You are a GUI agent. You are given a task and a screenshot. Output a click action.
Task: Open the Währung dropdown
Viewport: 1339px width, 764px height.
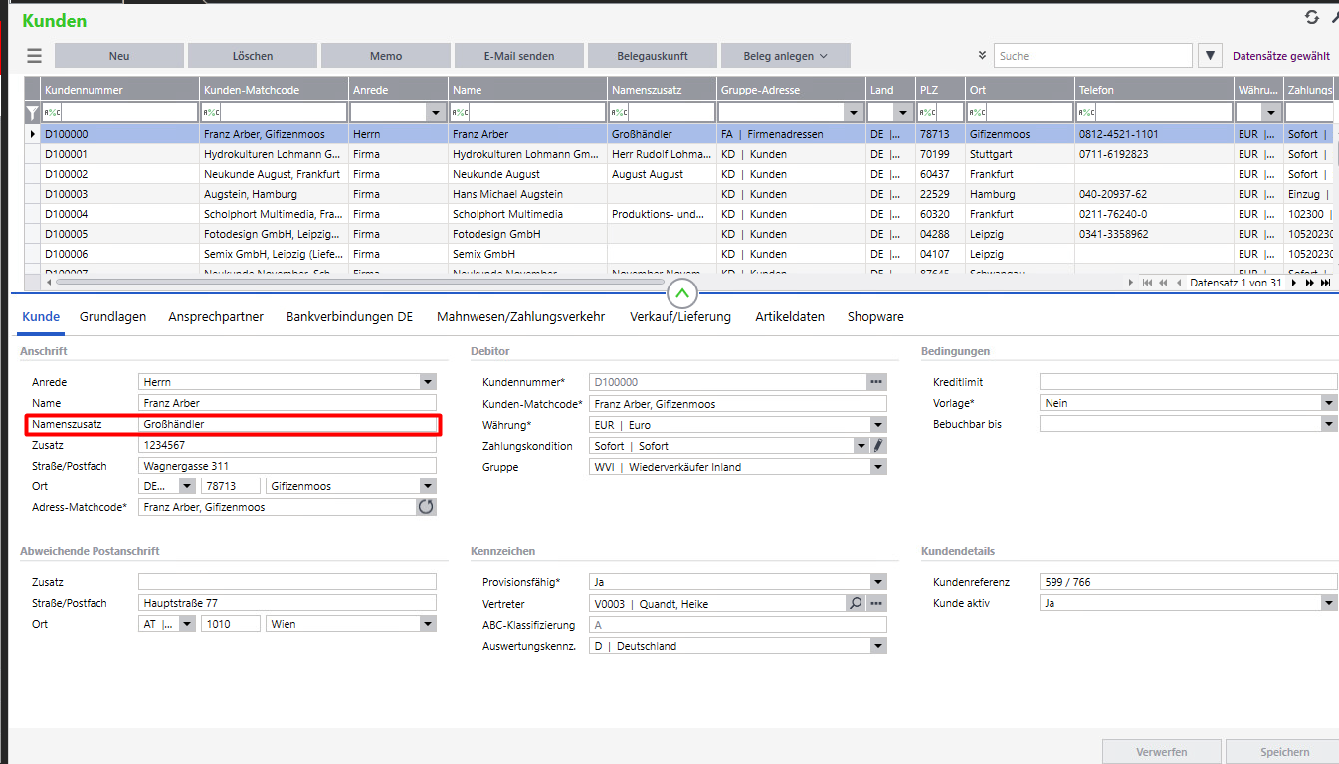878,425
